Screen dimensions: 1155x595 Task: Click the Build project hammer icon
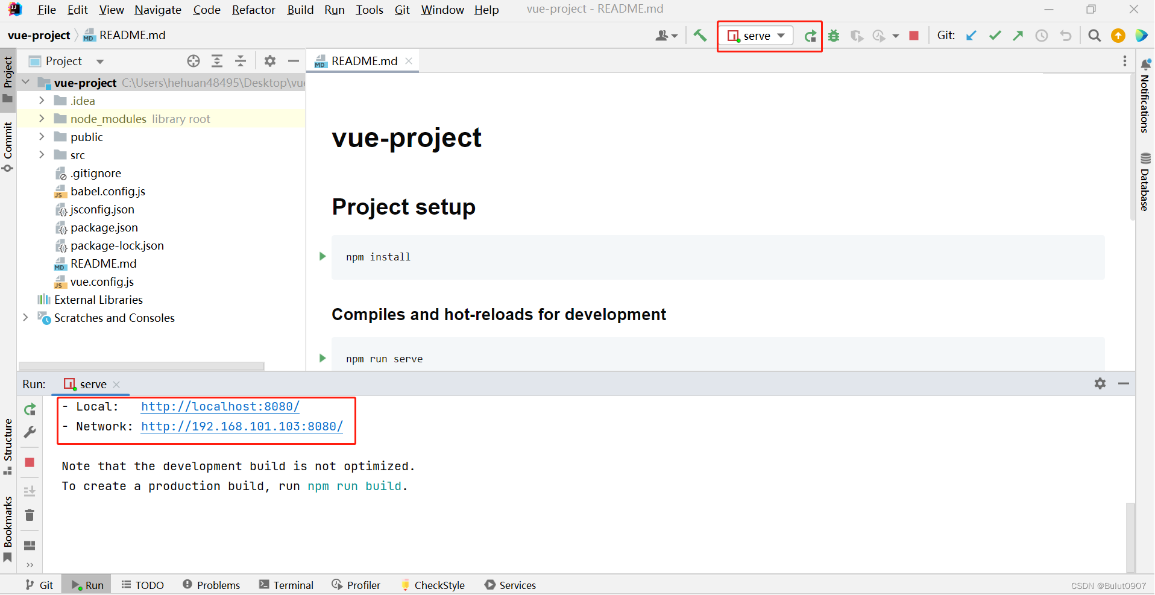point(700,36)
